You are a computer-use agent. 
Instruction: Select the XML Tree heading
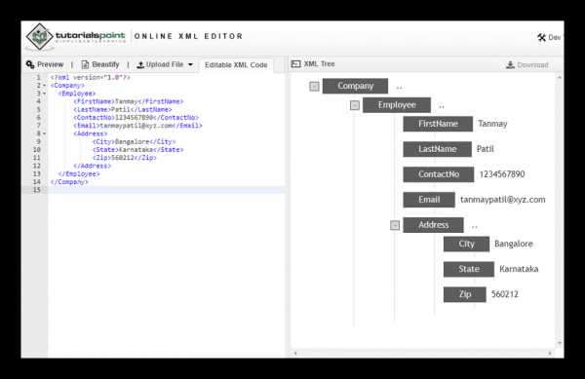point(319,63)
